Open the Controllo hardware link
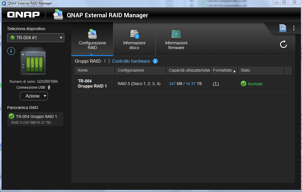Image resolution: width=302 pixels, height=192 pixels. point(131,61)
